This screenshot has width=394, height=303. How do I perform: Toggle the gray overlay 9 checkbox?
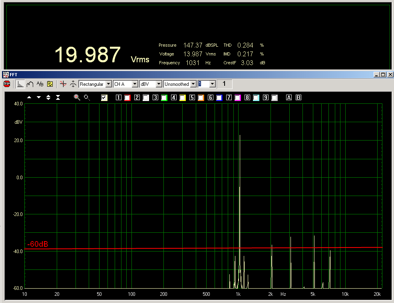275,98
